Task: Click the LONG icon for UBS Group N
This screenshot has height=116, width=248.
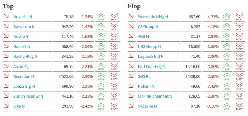Action: [x=227, y=47]
